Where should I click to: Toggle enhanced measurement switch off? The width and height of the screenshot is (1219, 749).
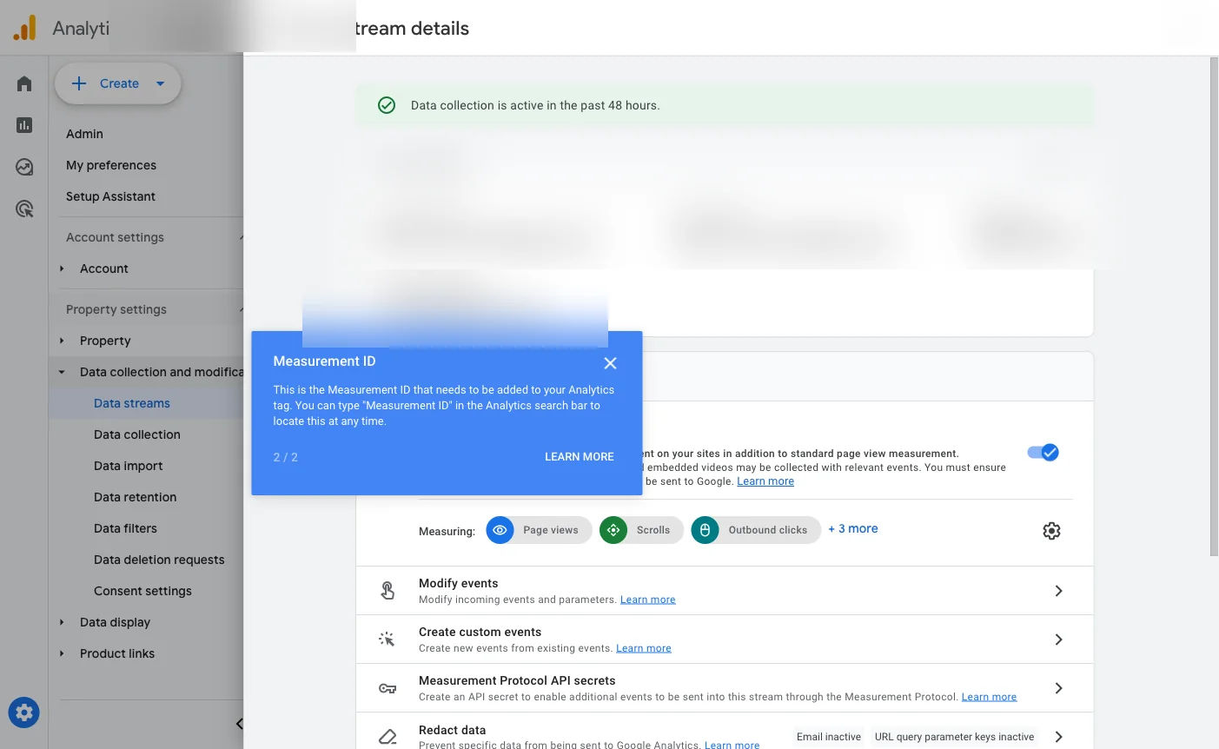point(1043,453)
